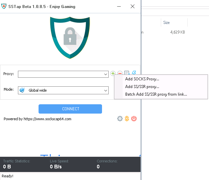This screenshot has width=209, height=180.
Task: Click the 4,629 KB file size cell
Action: [x=177, y=32]
